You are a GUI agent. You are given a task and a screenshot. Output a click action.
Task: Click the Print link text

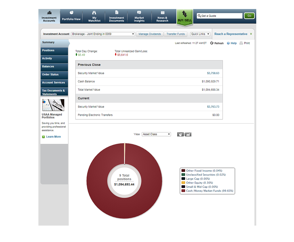click(x=247, y=43)
